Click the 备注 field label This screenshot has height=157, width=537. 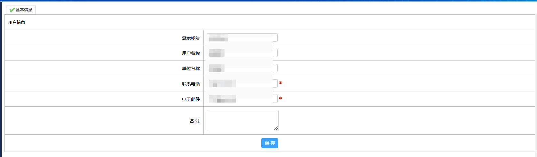194,121
